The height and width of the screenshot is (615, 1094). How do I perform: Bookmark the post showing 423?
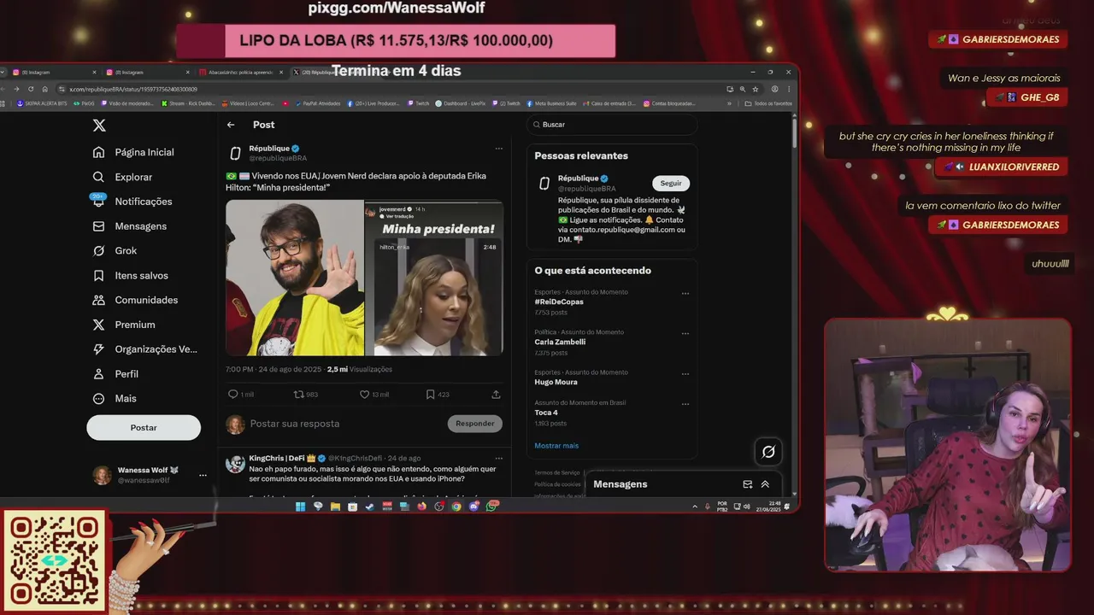tap(430, 395)
